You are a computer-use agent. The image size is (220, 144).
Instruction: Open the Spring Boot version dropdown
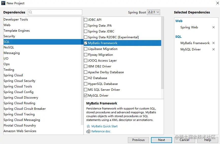pyautogui.click(x=154, y=12)
